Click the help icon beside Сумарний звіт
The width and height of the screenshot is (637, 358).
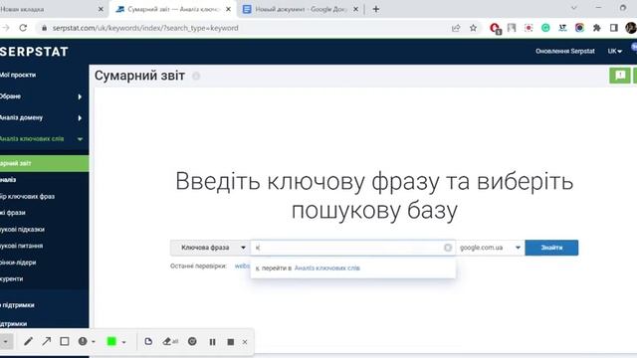pos(196,76)
